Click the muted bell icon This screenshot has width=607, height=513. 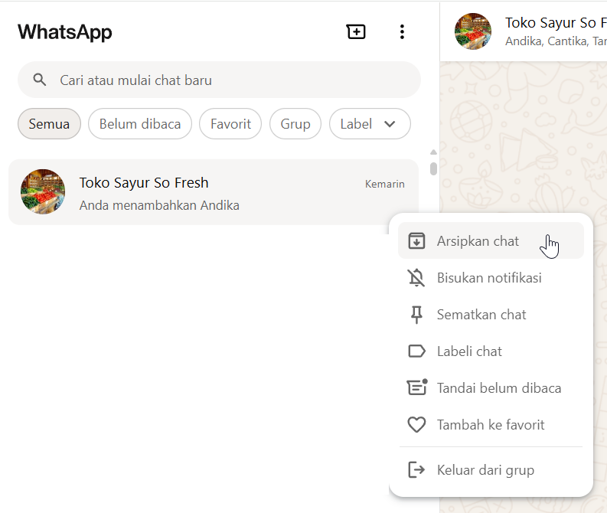(x=416, y=278)
